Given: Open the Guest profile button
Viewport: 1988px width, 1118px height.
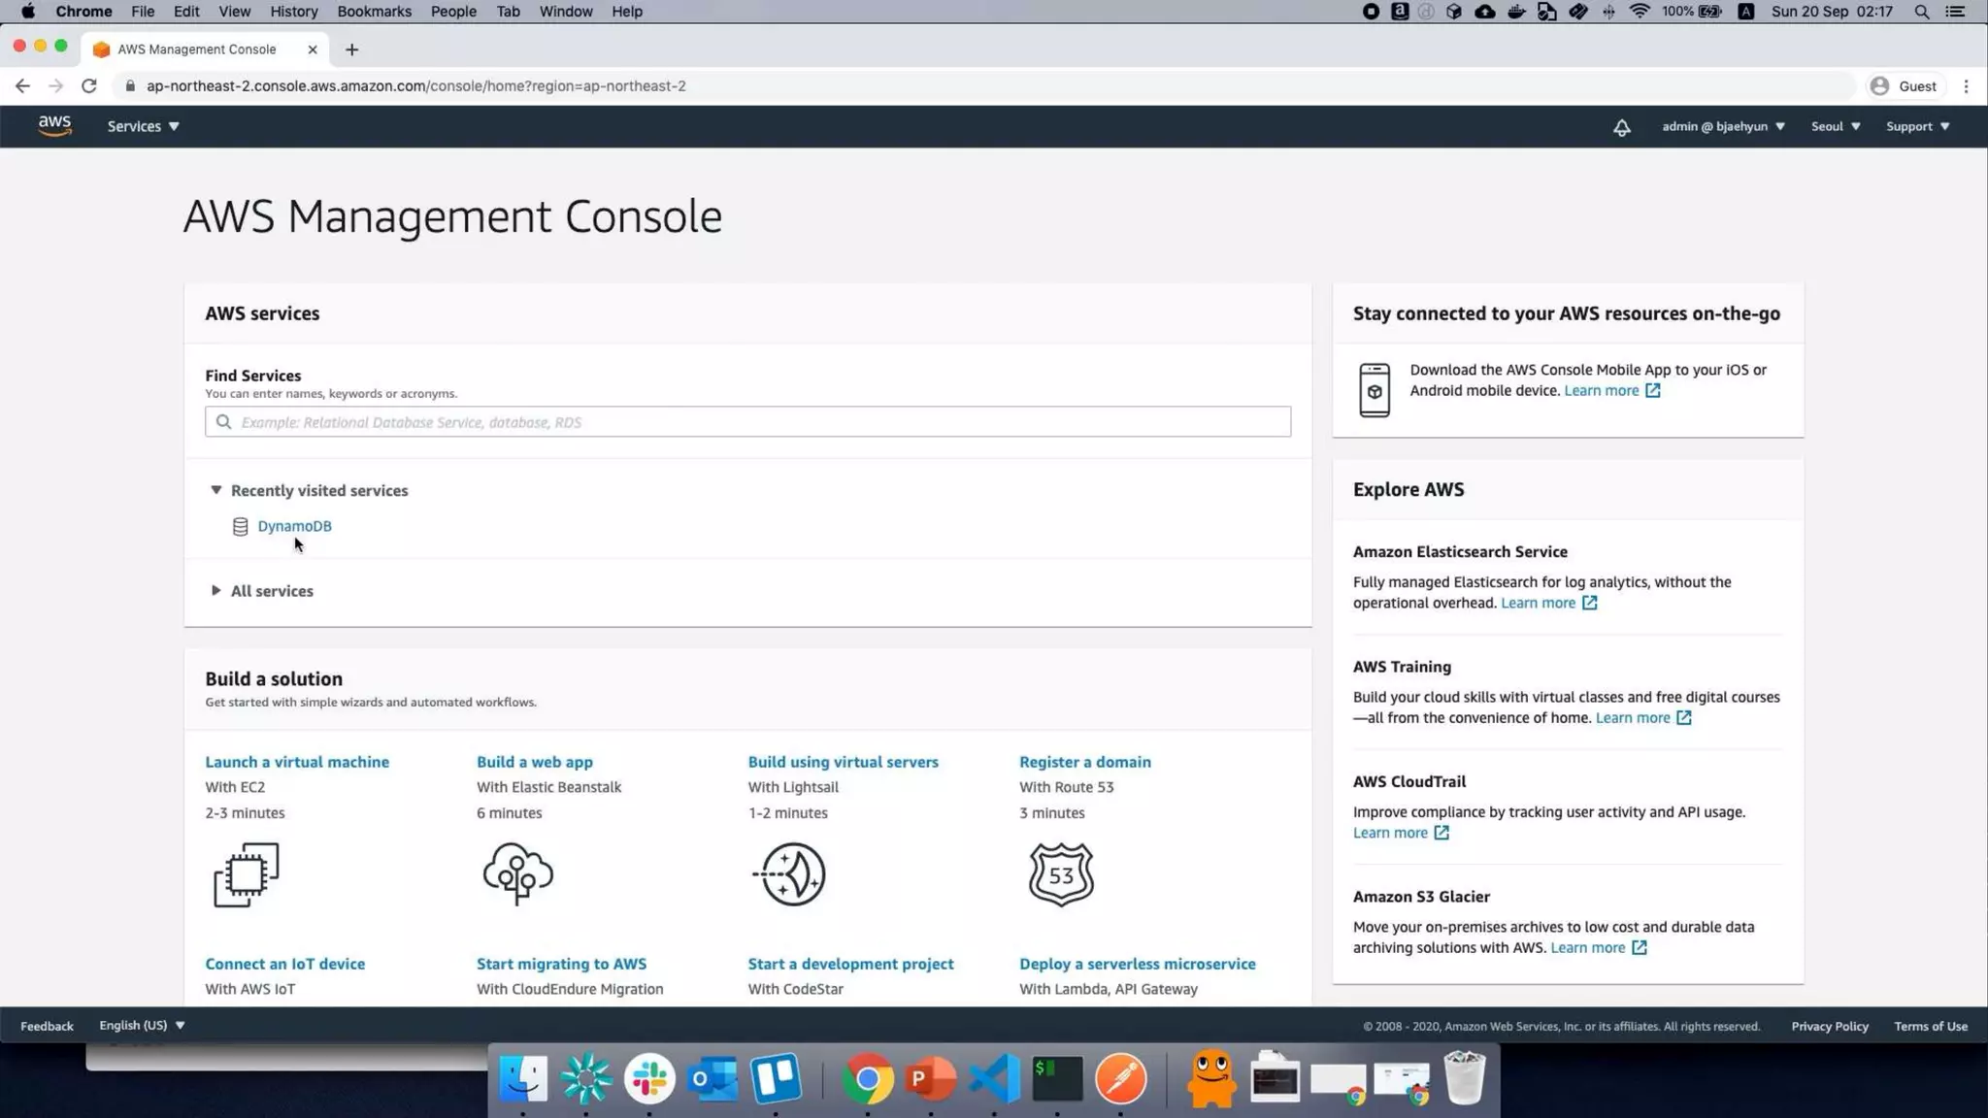Looking at the screenshot, I should (x=1904, y=85).
